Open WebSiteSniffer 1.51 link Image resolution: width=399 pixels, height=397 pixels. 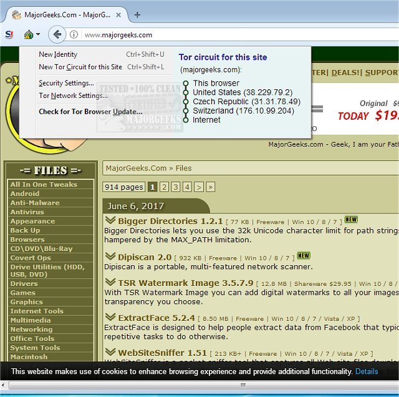tap(162, 353)
